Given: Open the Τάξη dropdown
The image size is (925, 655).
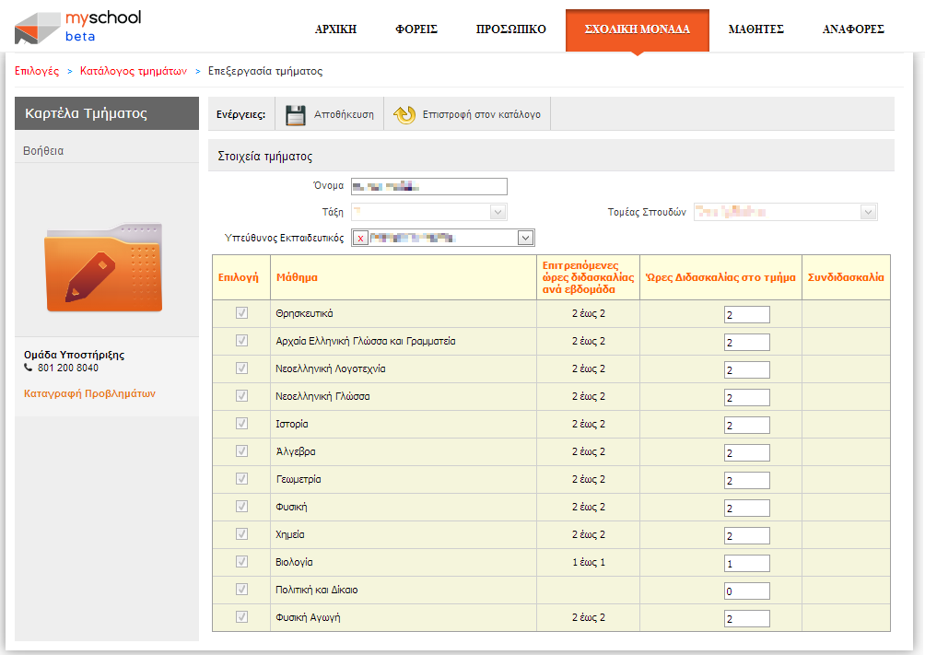Looking at the screenshot, I should pos(498,212).
